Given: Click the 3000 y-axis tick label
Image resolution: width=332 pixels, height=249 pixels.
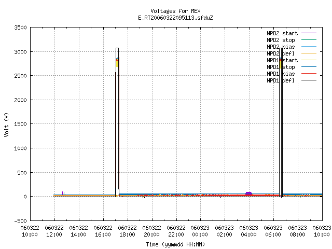Looking at the screenshot, I should pyautogui.click(x=21, y=52).
